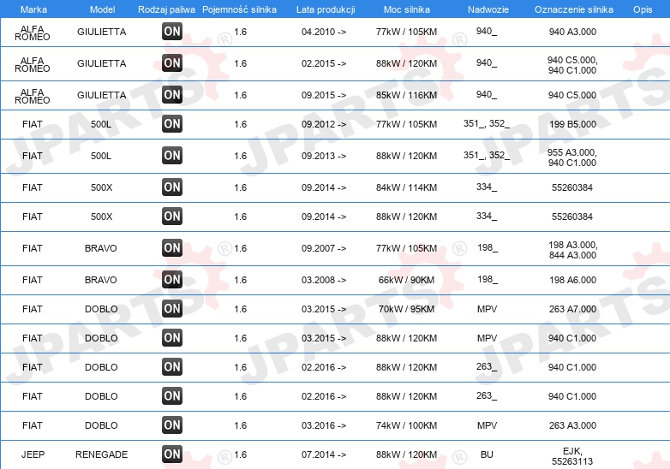
Task: Select engine codes EJK, 55263113
Action: [572, 456]
